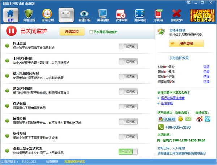Click the 用户登录 login button

[186, 43]
